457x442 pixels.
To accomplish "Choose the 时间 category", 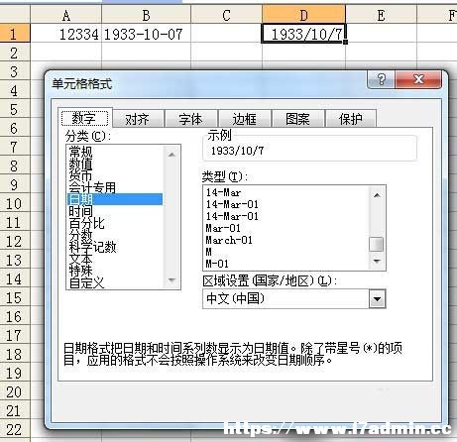I will click(80, 211).
